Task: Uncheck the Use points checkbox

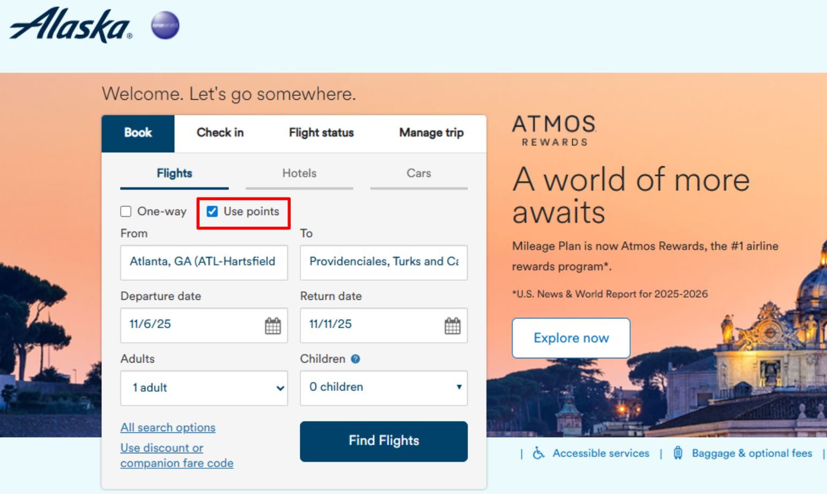Action: (212, 211)
